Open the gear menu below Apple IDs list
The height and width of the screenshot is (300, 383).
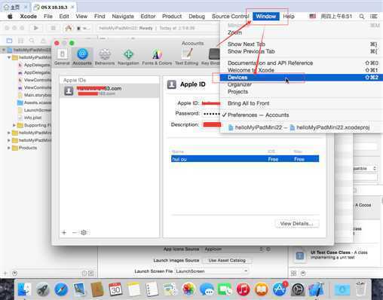pyautogui.click(x=84, y=232)
